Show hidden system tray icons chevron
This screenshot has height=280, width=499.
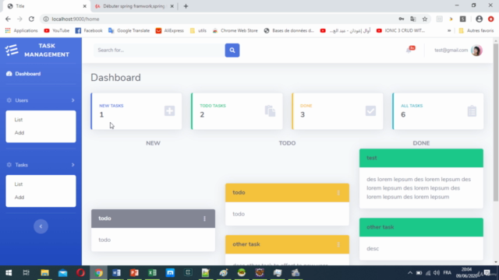410,273
